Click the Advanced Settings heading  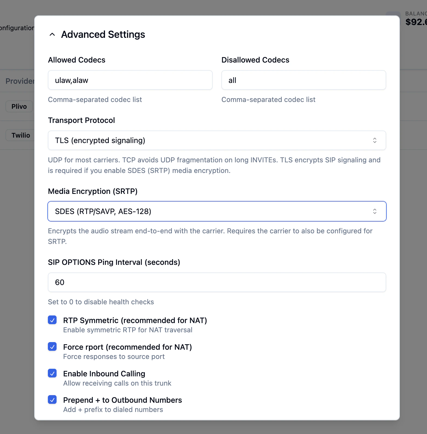click(103, 35)
